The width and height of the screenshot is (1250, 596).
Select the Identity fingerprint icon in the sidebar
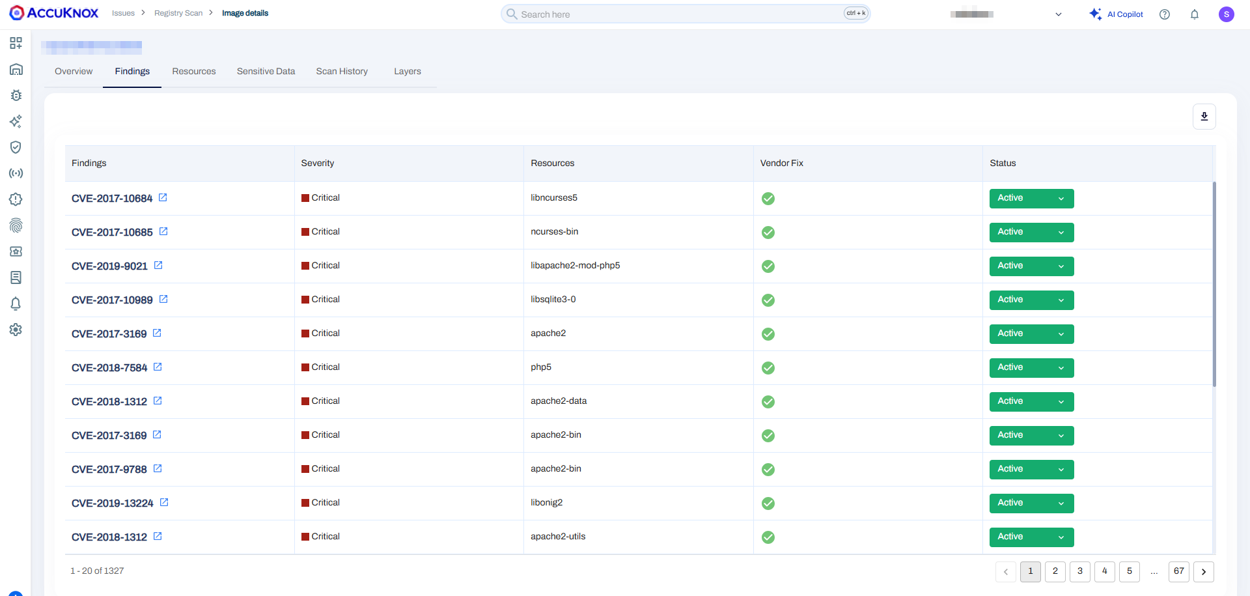click(x=16, y=225)
